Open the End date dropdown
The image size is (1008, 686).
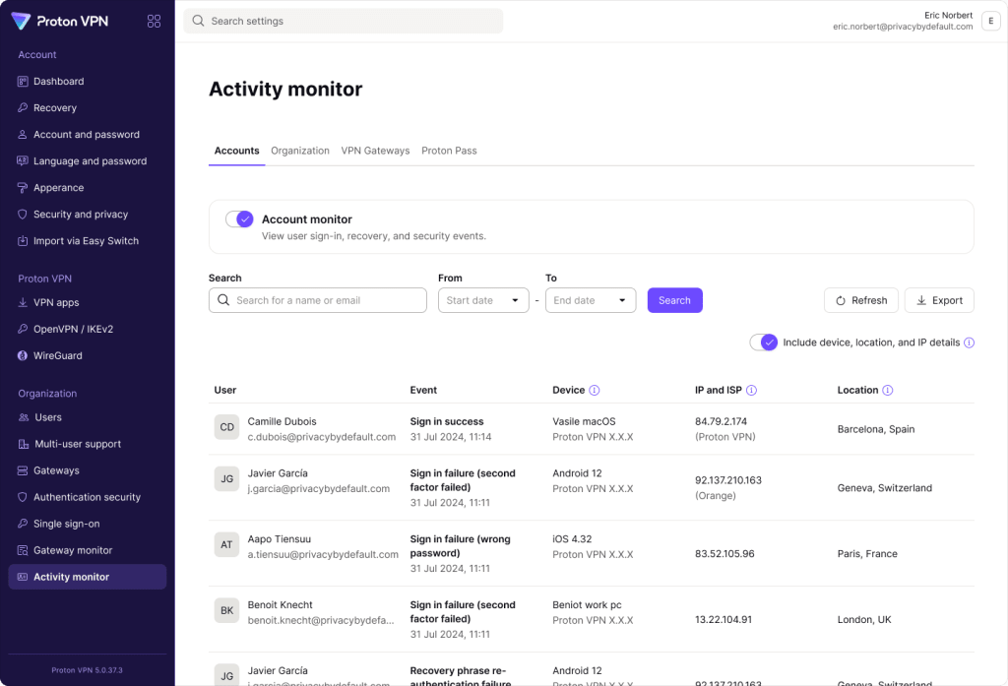point(591,300)
